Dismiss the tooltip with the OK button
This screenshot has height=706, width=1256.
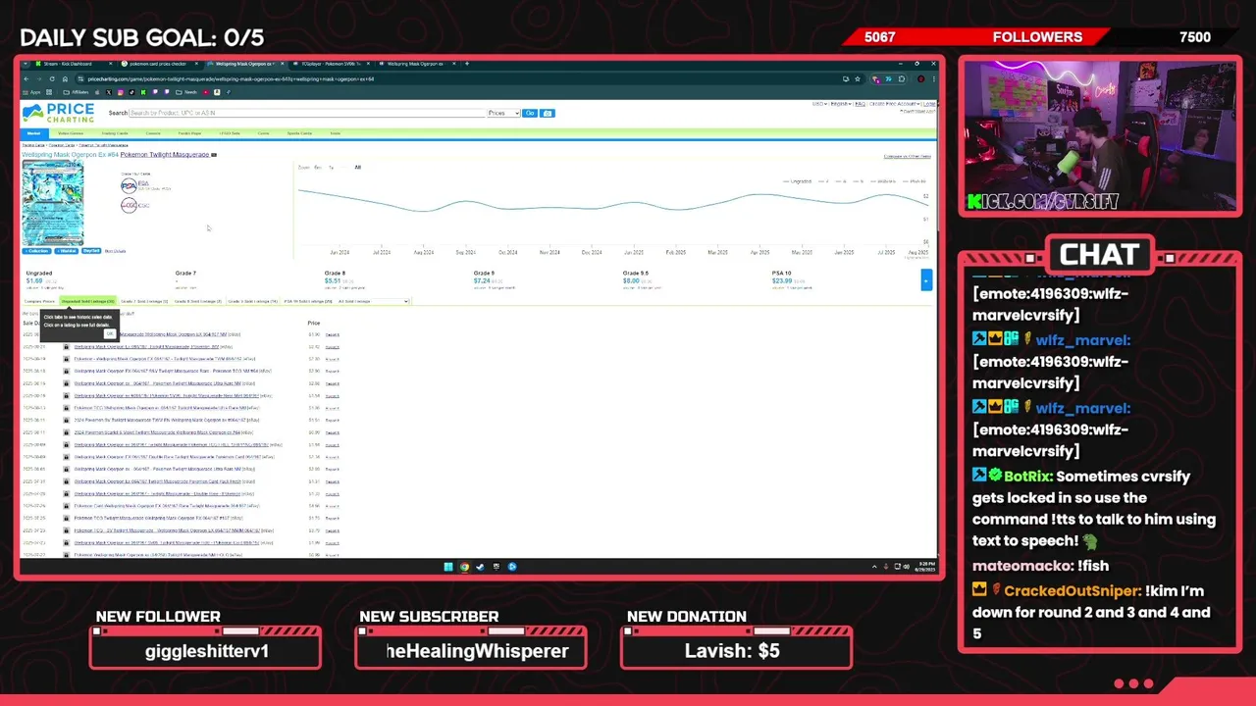tap(109, 334)
